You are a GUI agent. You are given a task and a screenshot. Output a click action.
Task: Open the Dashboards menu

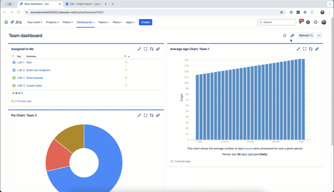pyautogui.click(x=85, y=22)
